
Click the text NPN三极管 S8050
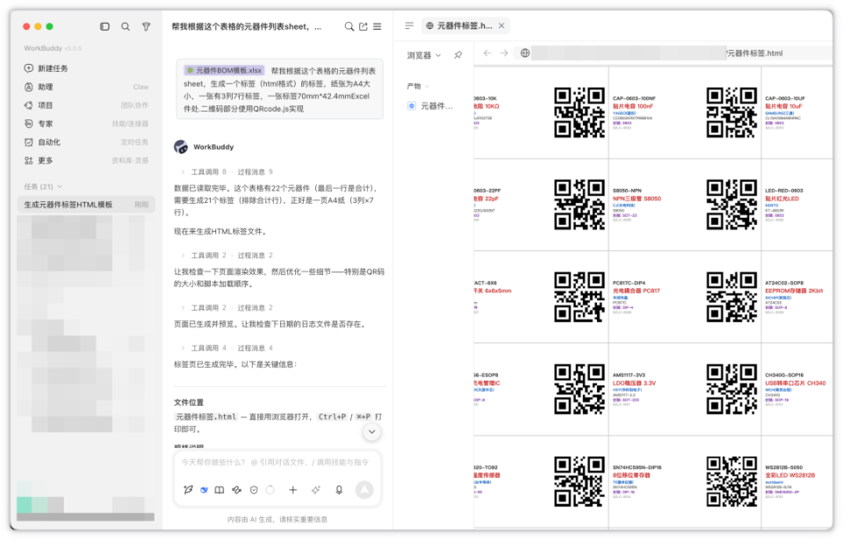pyautogui.click(x=638, y=198)
